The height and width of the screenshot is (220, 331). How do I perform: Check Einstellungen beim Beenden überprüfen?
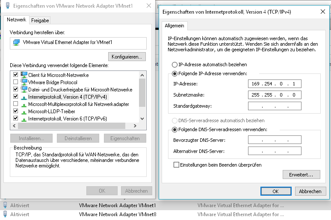click(x=176, y=164)
